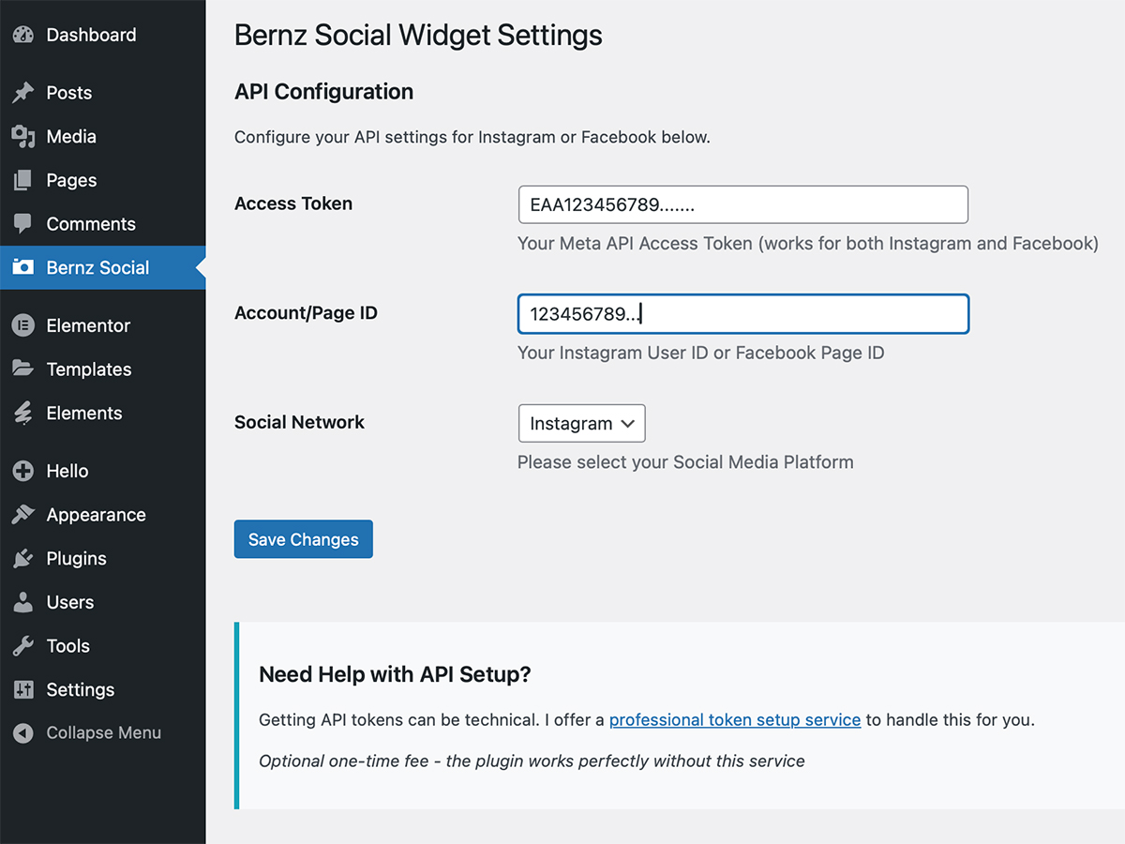Click the 'Configure your API settings' intro text
This screenshot has height=844, width=1125.
472,137
